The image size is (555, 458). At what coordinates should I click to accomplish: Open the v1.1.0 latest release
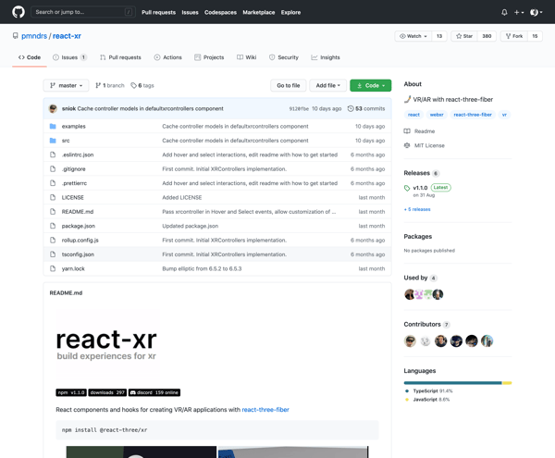[420, 188]
